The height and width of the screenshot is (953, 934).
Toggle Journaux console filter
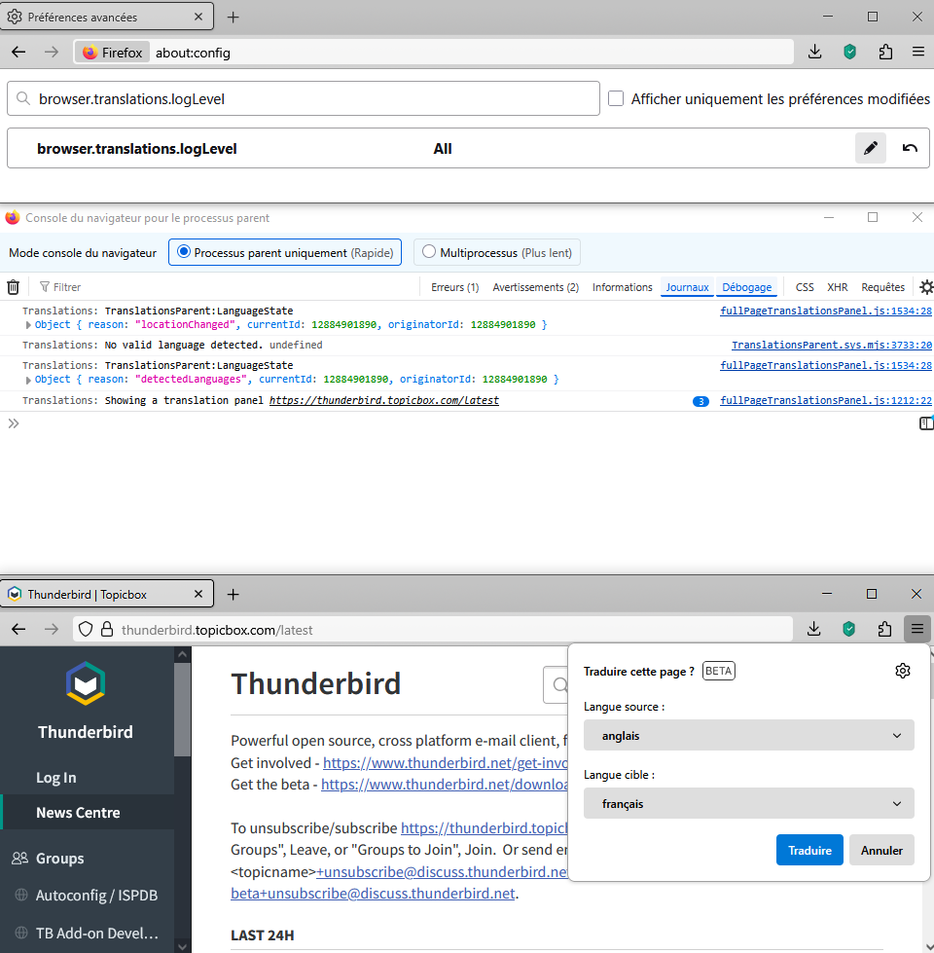687,287
